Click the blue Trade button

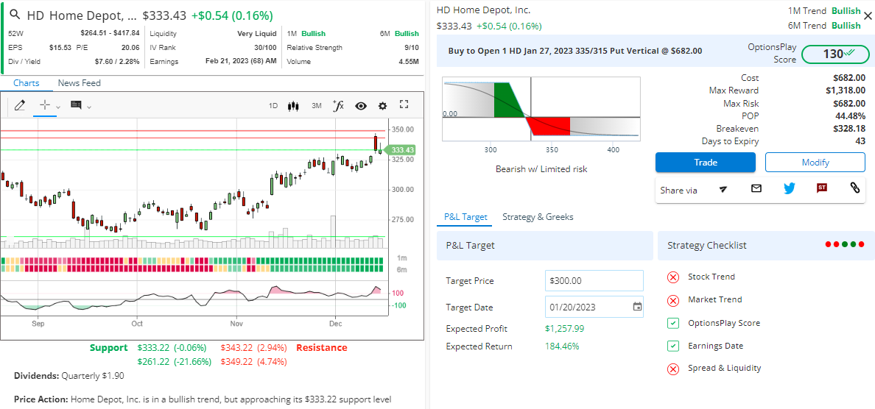[706, 162]
